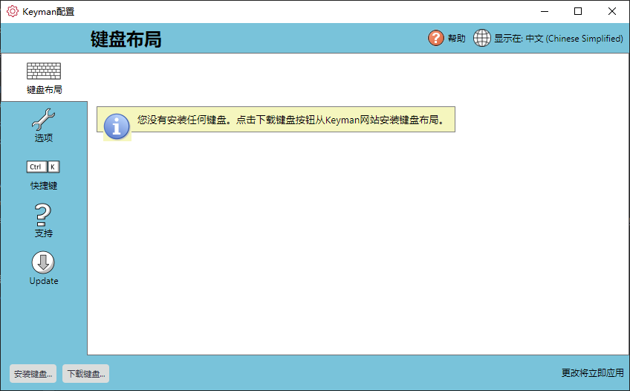This screenshot has width=630, height=391.
Task: Switch to the Update tab label
Action: click(x=44, y=281)
